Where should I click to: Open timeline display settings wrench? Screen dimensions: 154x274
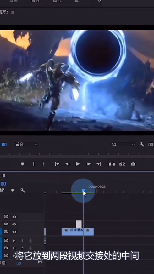tap(23, 190)
